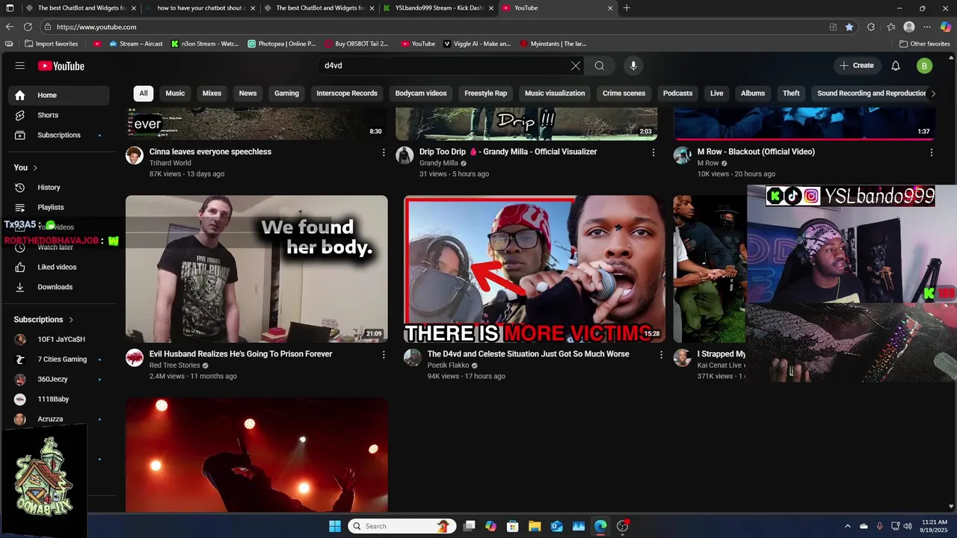
Task: Open Subscriptions in the sidebar
Action: tap(59, 135)
